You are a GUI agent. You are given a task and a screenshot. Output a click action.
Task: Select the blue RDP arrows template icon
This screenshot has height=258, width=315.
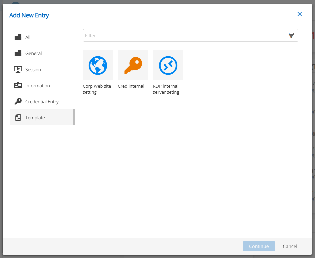pos(168,65)
